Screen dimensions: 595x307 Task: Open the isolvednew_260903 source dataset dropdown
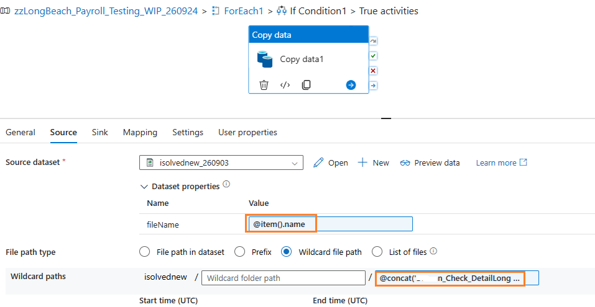(221, 162)
